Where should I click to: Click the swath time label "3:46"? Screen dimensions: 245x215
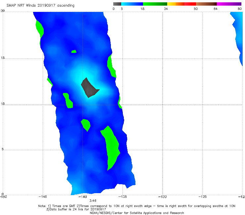pos(93,201)
